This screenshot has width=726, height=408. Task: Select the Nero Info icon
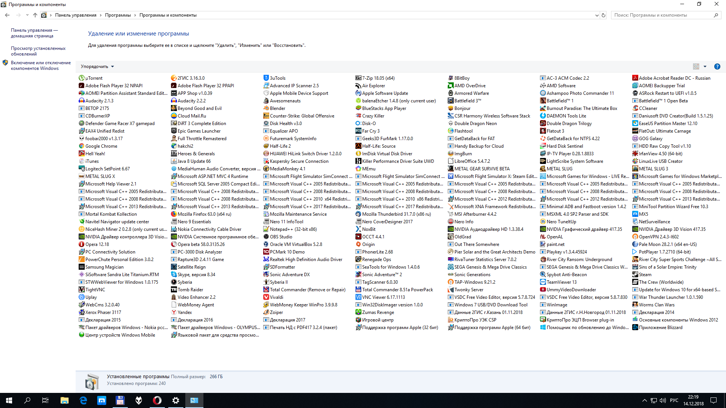(x=450, y=222)
